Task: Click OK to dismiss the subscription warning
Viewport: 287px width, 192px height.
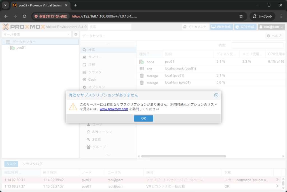Action: coord(143,118)
